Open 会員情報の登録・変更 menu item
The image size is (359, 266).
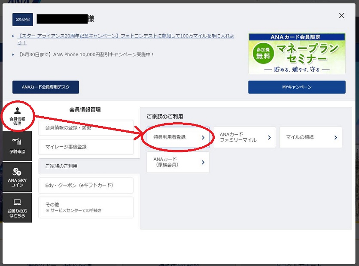(86, 128)
